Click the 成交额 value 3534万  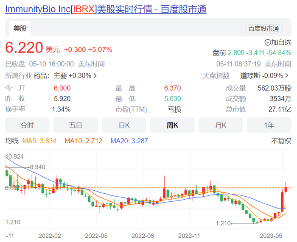point(280,99)
